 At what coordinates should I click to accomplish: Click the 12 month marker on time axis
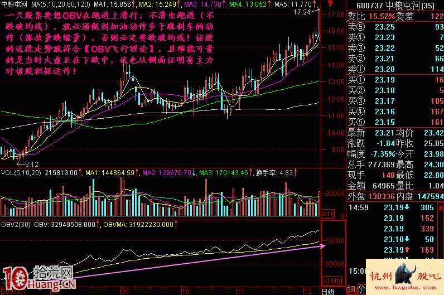click(307, 291)
